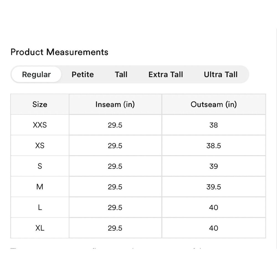277x277 pixels.
Task: Click the 38 outseam value for XXS
Action: pyautogui.click(x=214, y=125)
